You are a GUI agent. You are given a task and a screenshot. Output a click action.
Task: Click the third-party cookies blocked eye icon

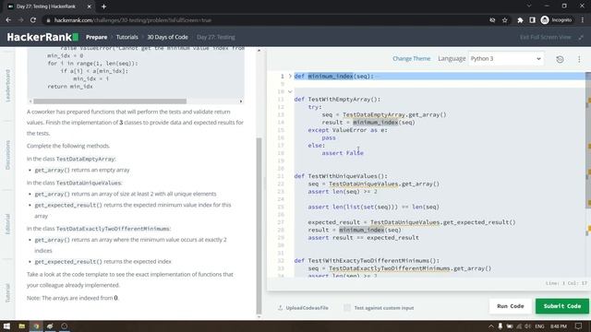point(492,20)
